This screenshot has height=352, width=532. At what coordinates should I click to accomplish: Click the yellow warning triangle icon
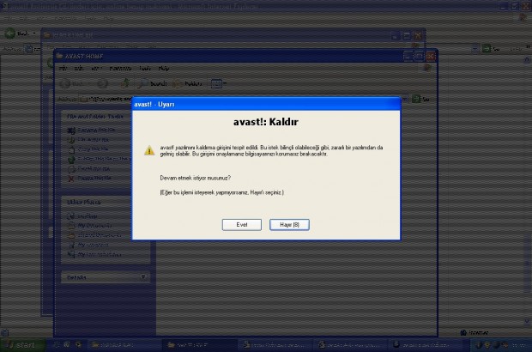click(149, 150)
